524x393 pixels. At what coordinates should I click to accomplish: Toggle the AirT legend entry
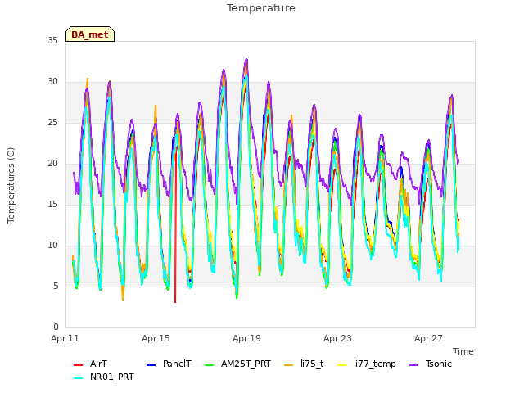point(91,364)
